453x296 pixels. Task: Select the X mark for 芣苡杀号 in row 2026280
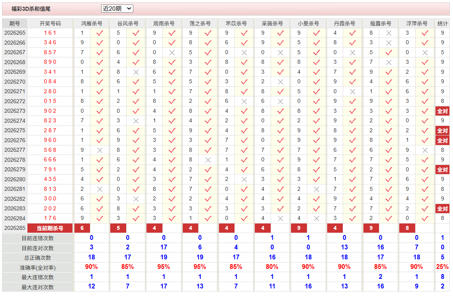(x=244, y=180)
